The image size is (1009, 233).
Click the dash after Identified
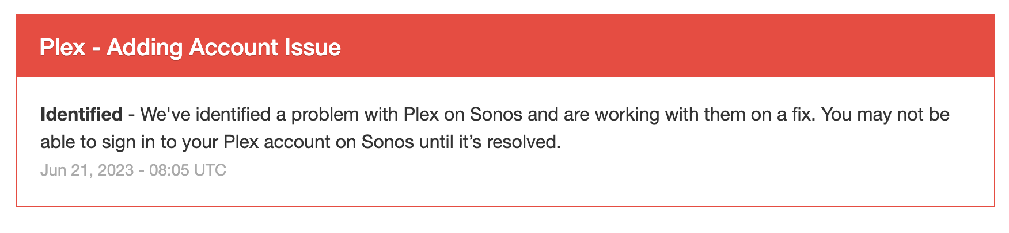tap(131, 115)
